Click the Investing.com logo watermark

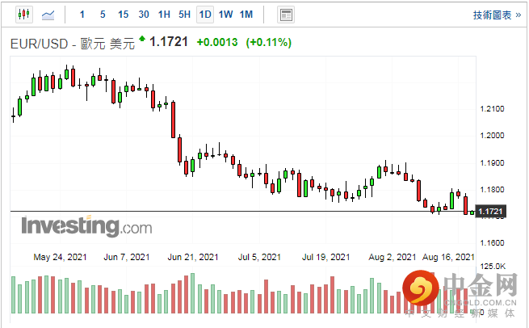pos(86,225)
